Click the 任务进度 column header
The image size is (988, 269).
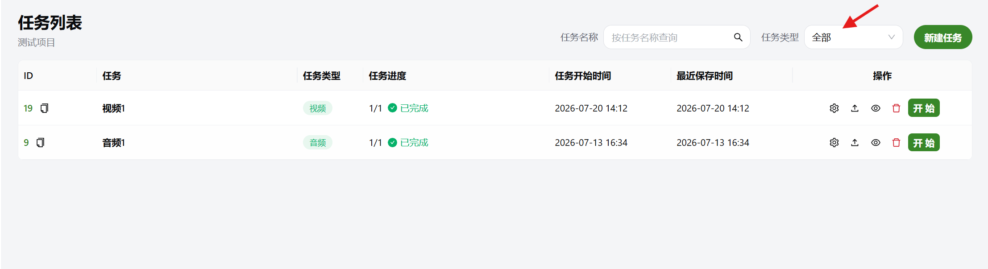point(387,76)
